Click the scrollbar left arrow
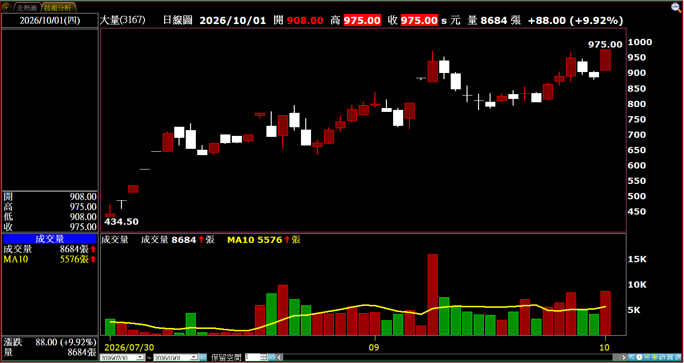This screenshot has height=363, width=684. pyautogui.click(x=280, y=357)
